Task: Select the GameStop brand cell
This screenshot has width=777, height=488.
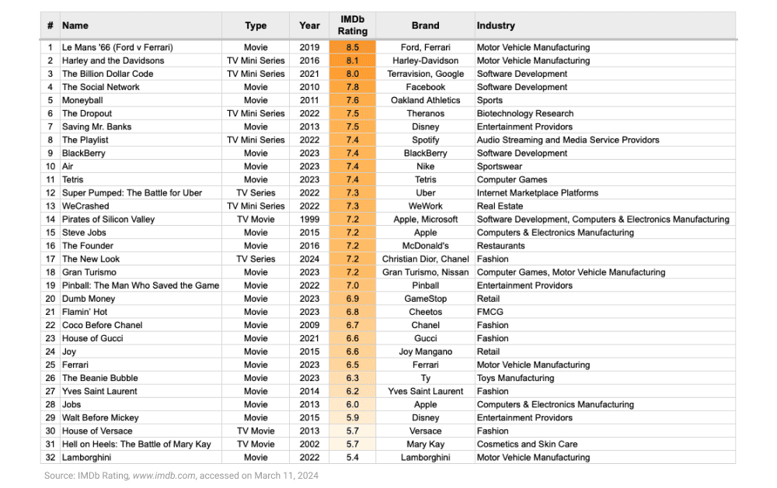Action: [425, 299]
